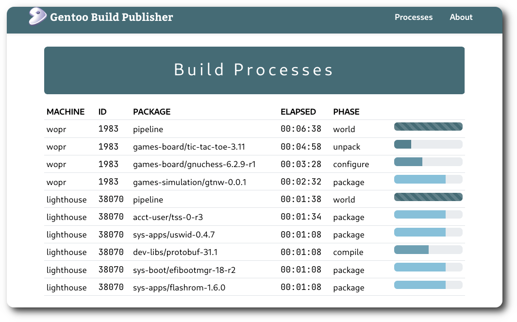Screen dimensions: 517x322
Task: Click the package phase in the flashrom row
Action: click(x=349, y=288)
